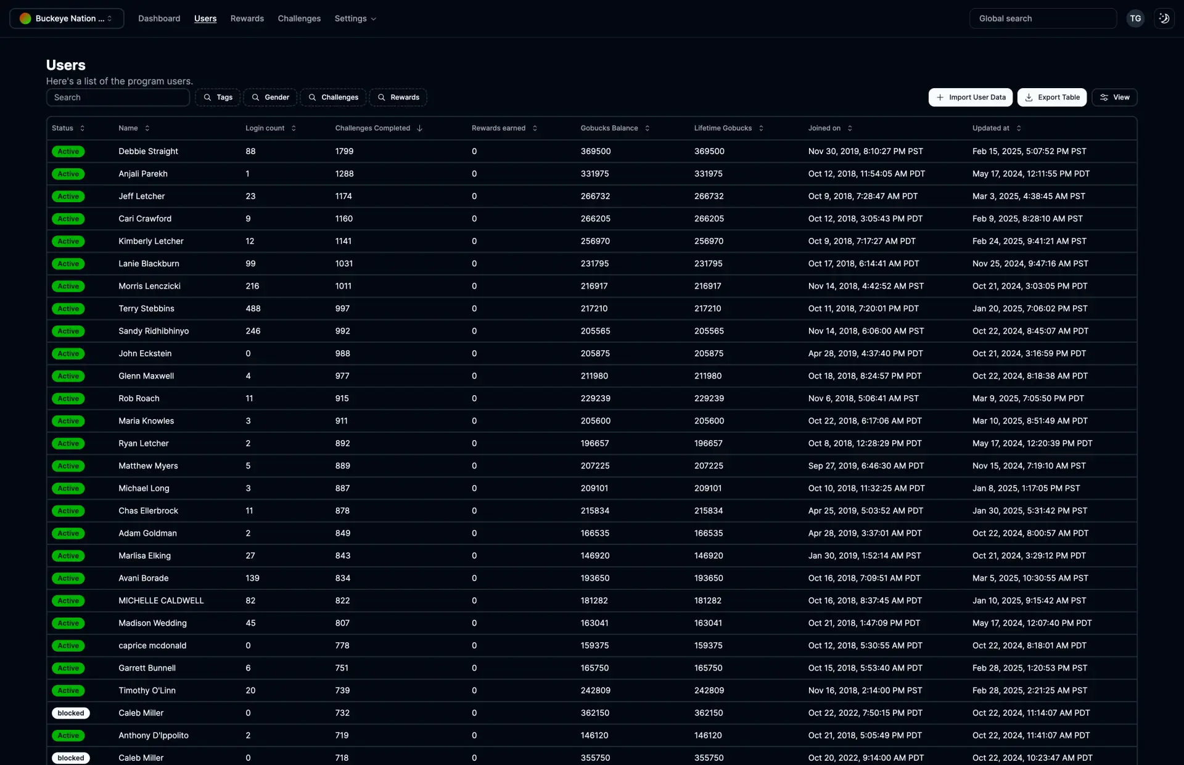Image resolution: width=1184 pixels, height=765 pixels.
Task: Open the Buckeye Nation program switcher
Action: 67,18
